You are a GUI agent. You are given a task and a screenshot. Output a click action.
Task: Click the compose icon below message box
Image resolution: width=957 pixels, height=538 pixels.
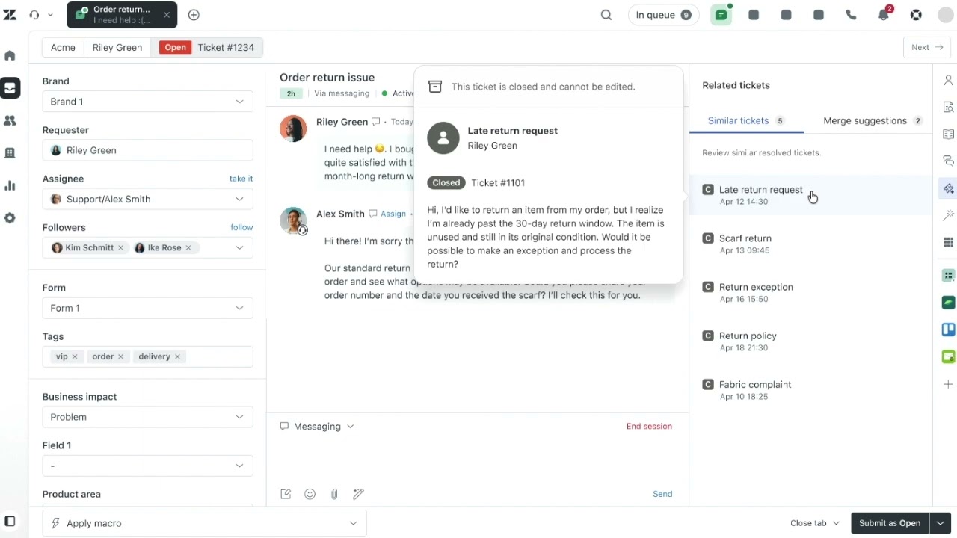pyautogui.click(x=286, y=494)
